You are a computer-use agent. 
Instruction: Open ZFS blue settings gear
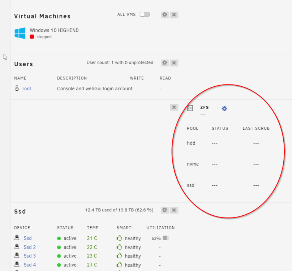point(224,108)
